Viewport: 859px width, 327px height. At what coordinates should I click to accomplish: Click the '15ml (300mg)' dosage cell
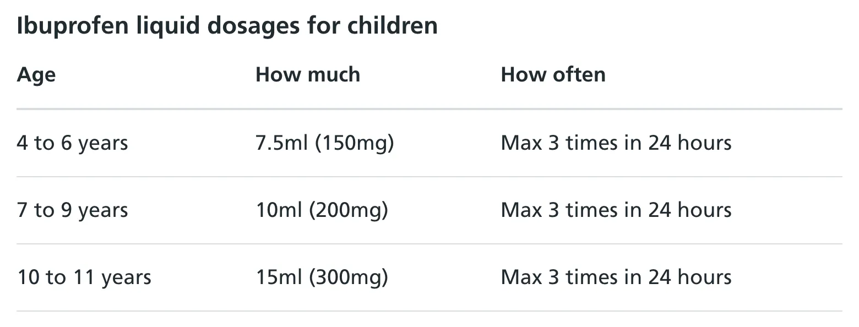322,277
